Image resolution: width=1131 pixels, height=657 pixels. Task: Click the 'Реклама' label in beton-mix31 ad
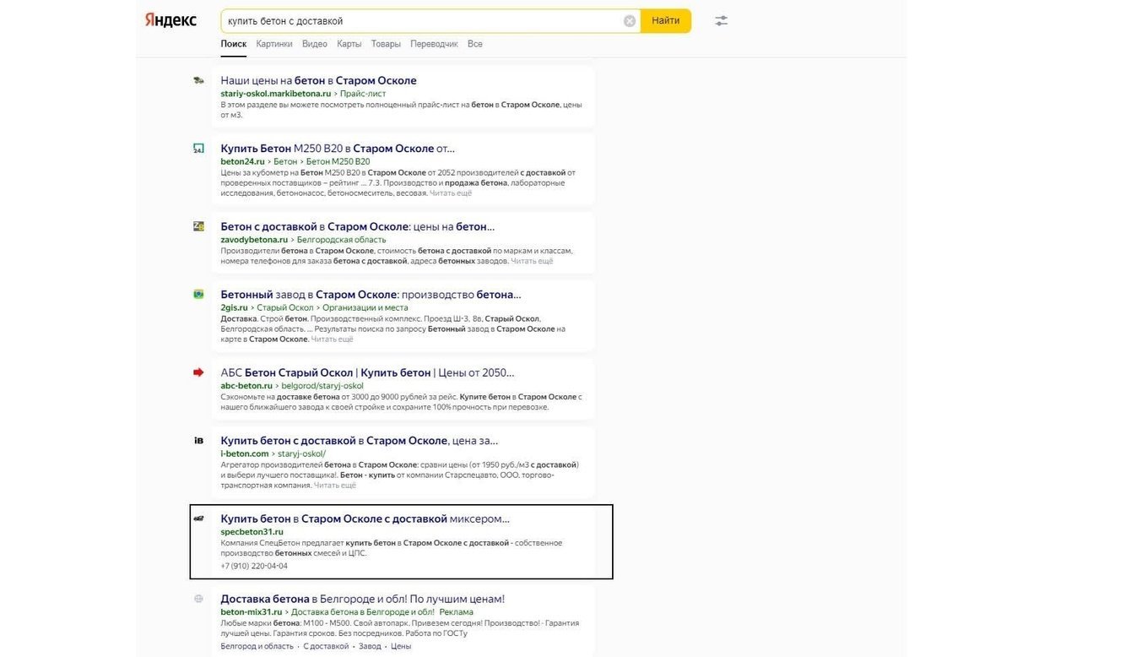pyautogui.click(x=457, y=612)
